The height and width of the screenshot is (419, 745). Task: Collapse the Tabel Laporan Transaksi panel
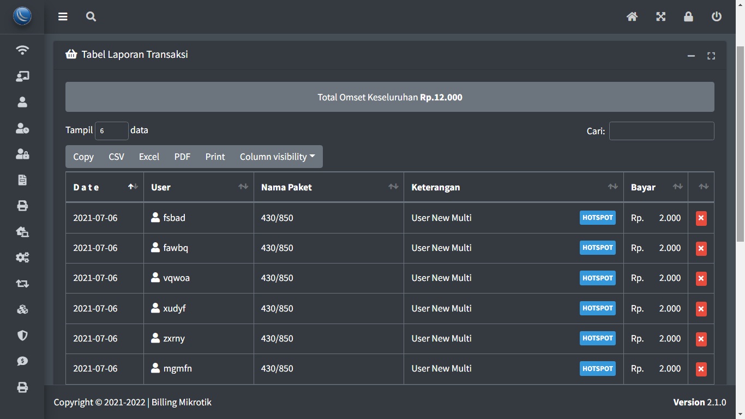click(x=691, y=56)
